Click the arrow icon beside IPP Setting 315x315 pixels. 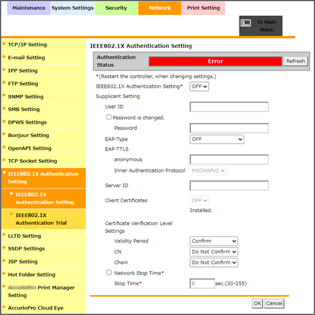(4, 69)
